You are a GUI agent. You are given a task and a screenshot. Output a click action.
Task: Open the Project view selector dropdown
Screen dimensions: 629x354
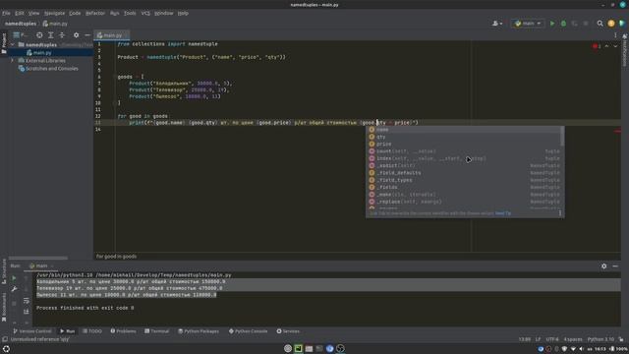[x=20, y=35]
